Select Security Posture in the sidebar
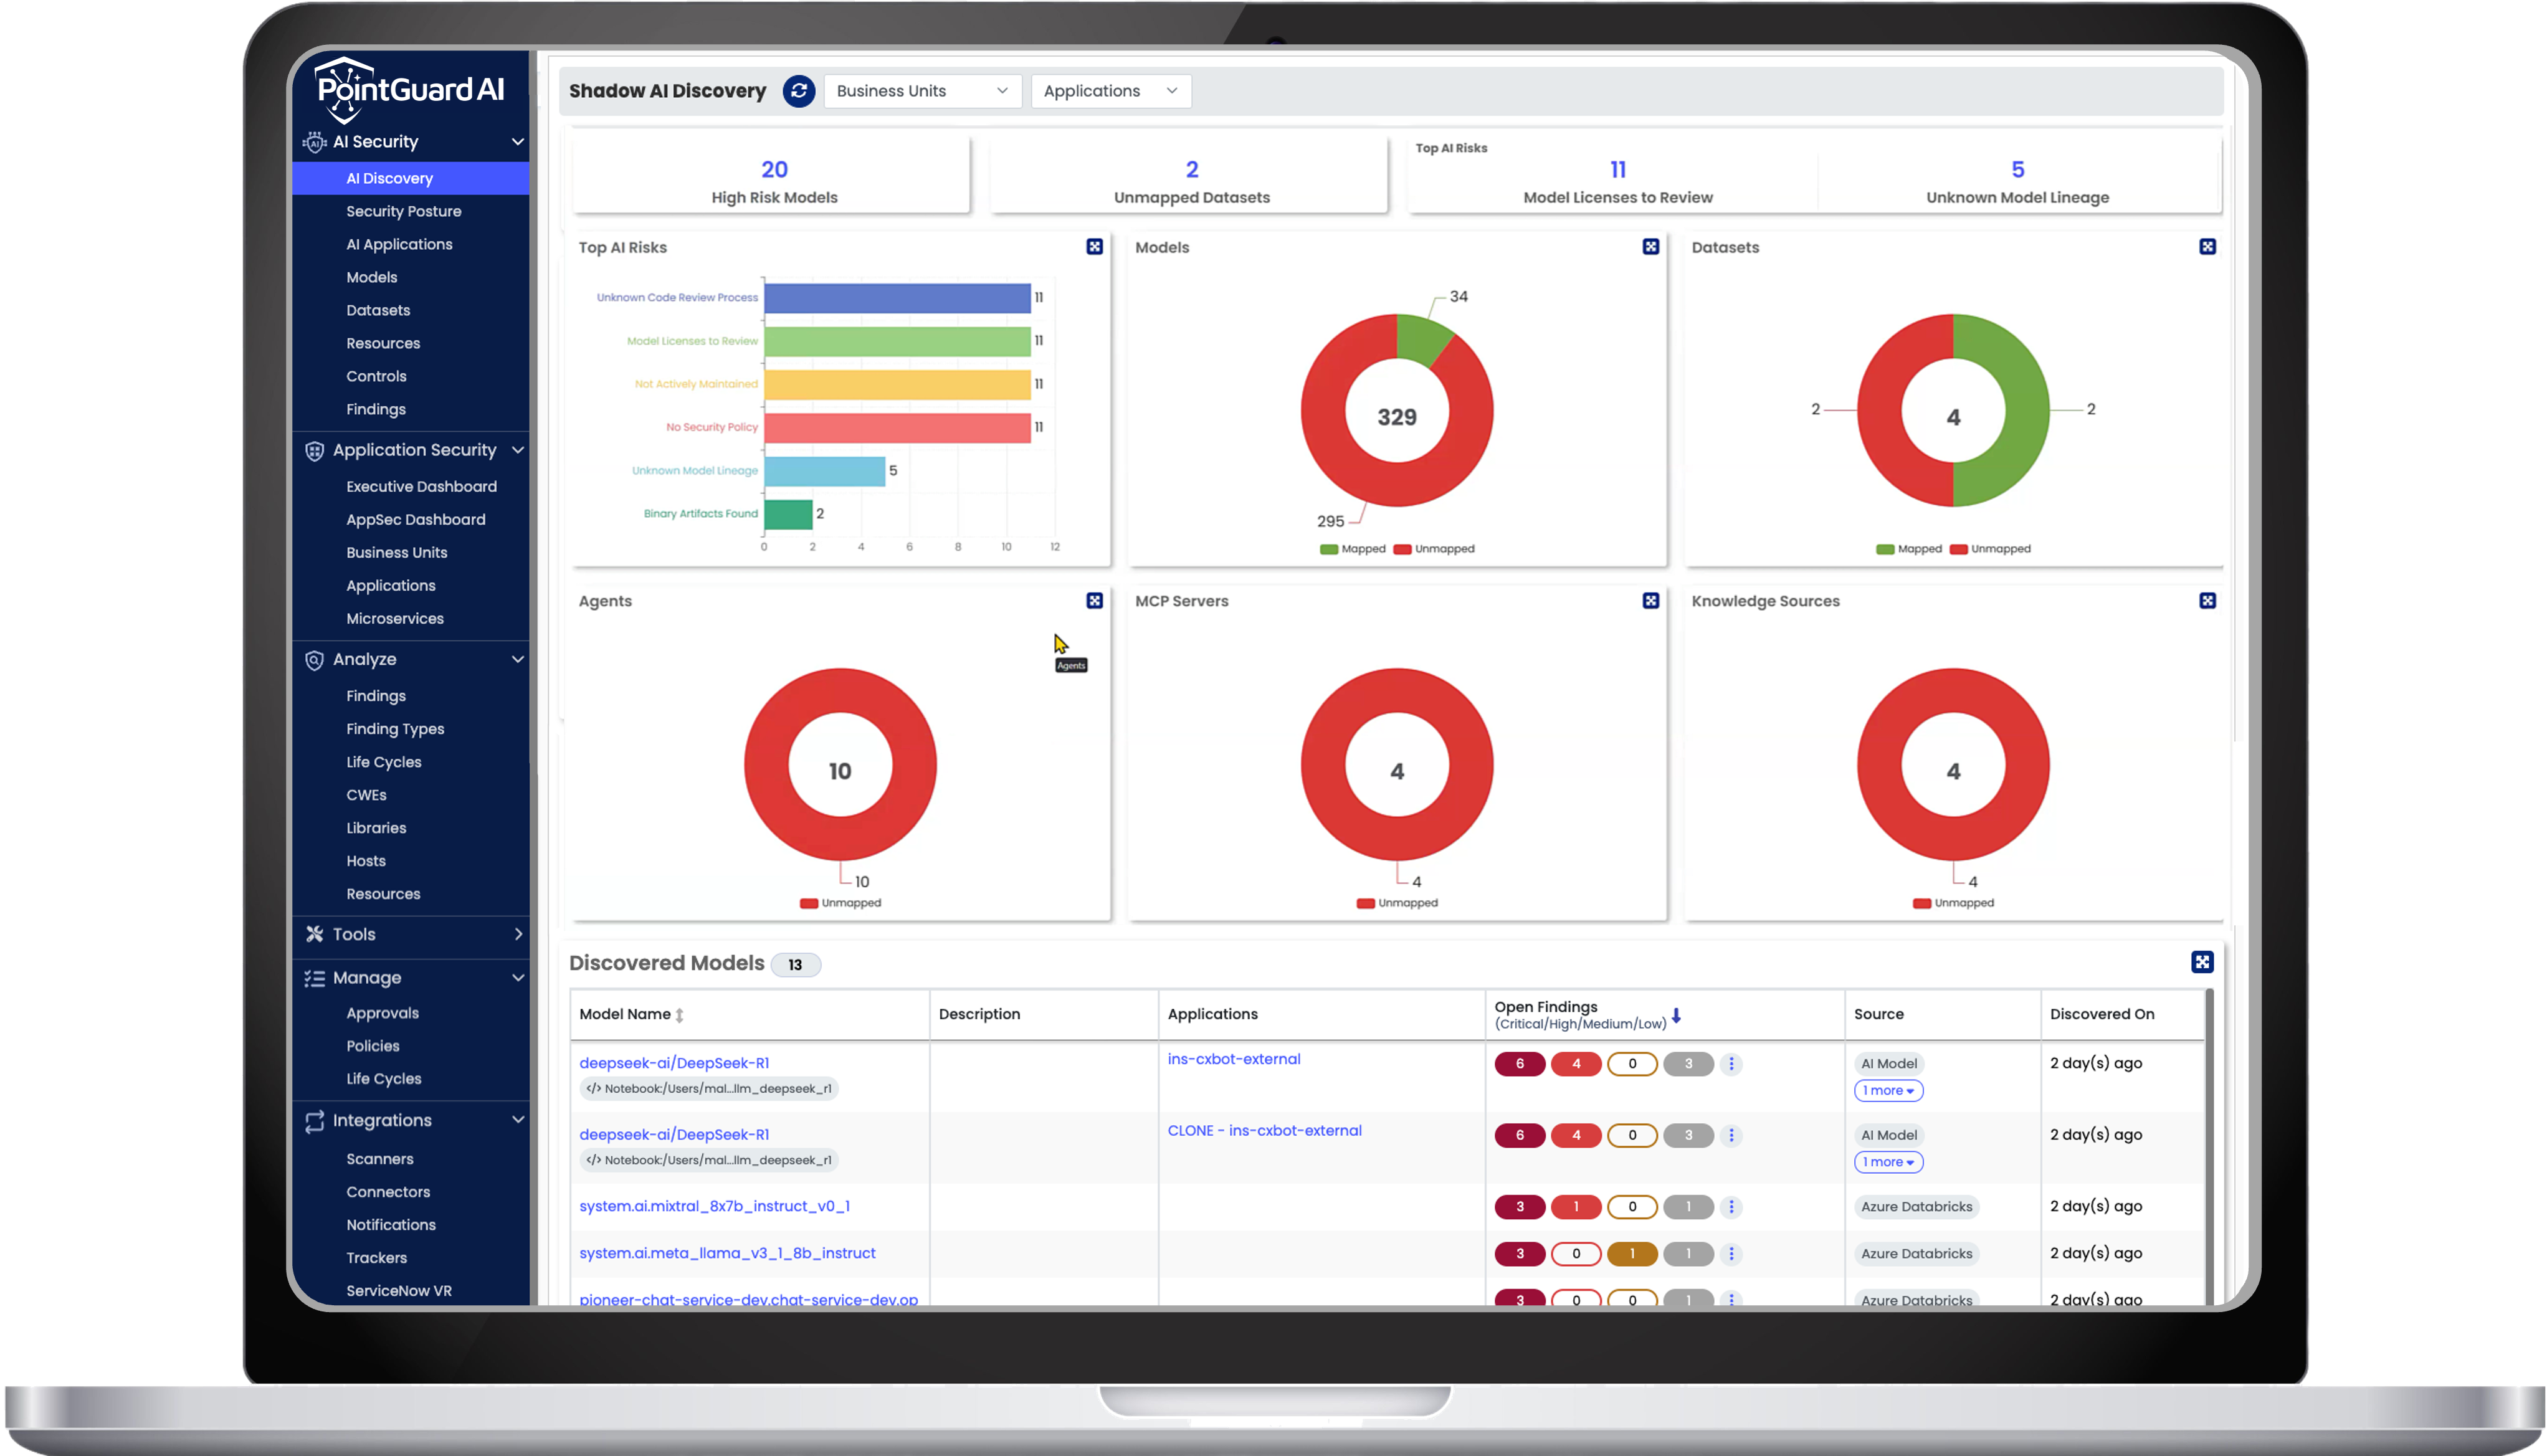 [x=404, y=211]
